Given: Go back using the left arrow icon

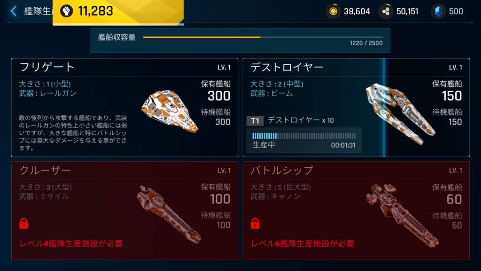Looking at the screenshot, I should pos(14,11).
